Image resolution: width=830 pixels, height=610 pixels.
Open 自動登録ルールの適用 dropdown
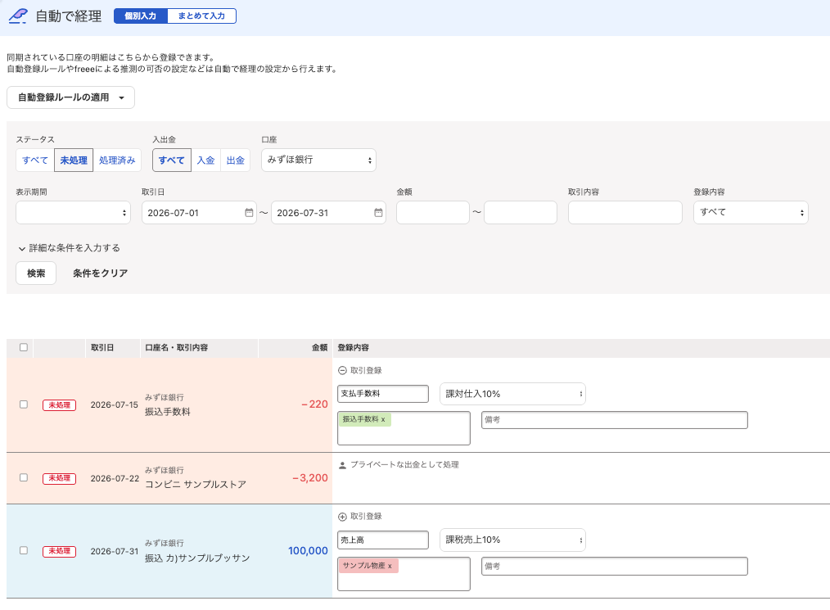tap(70, 97)
